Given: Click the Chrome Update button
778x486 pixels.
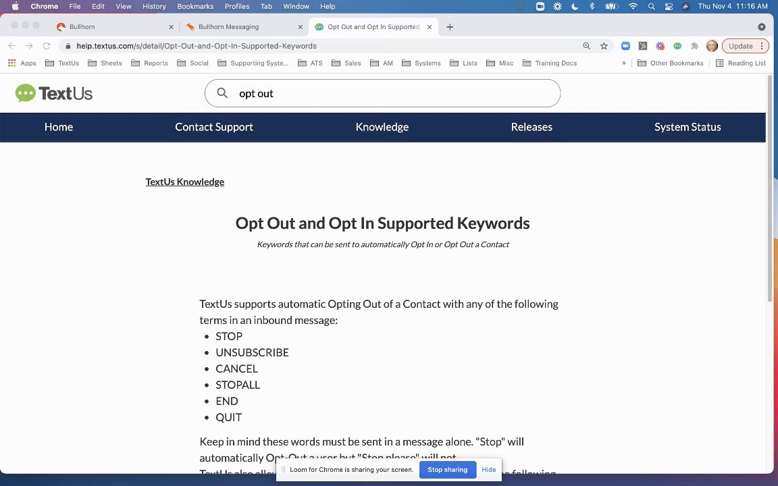Looking at the screenshot, I should [x=746, y=46].
